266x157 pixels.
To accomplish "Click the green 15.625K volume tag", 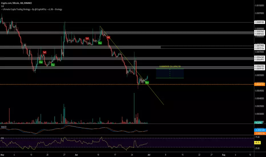I will pos(259,123).
